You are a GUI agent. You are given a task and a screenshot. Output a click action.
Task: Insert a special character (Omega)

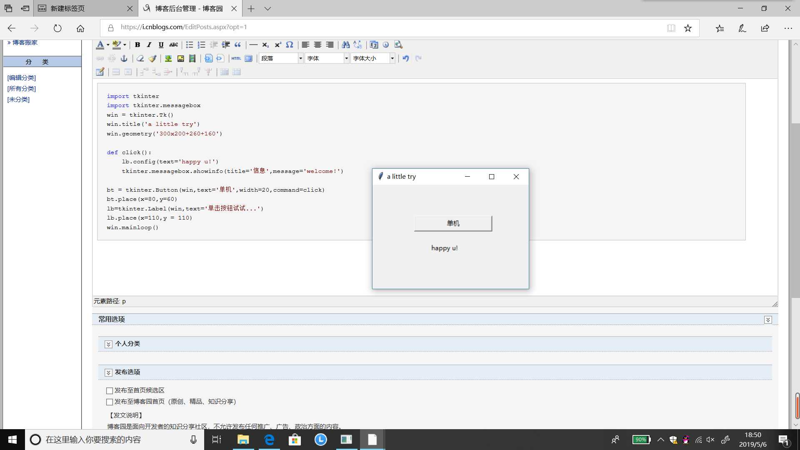[x=290, y=45]
